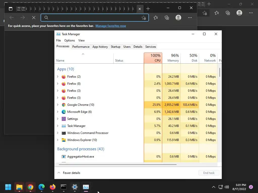Click the Back arrow in the front Edge window

12,18
